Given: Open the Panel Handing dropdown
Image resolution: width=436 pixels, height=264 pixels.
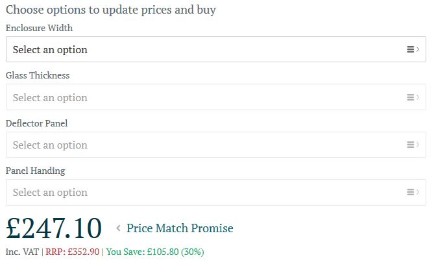Looking at the screenshot, I should pos(216,192).
